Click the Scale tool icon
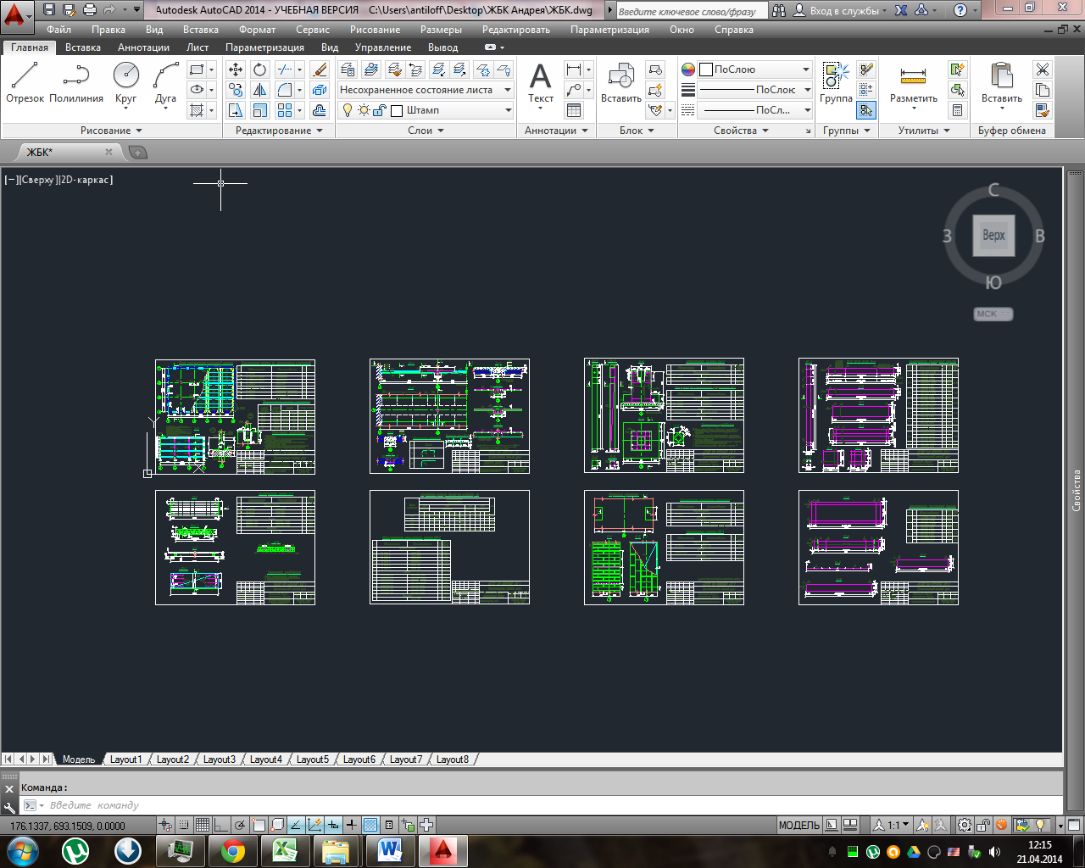 260,110
